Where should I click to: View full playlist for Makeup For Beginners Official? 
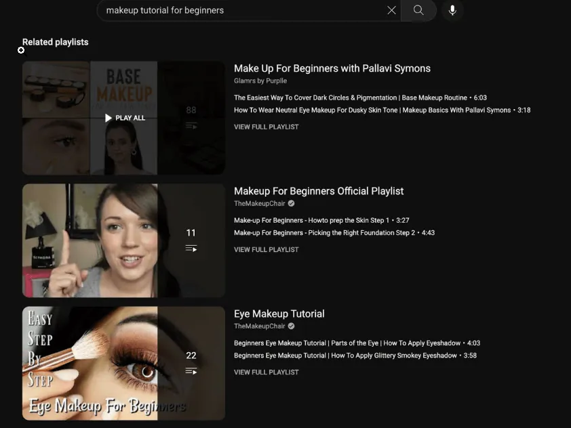coord(267,249)
